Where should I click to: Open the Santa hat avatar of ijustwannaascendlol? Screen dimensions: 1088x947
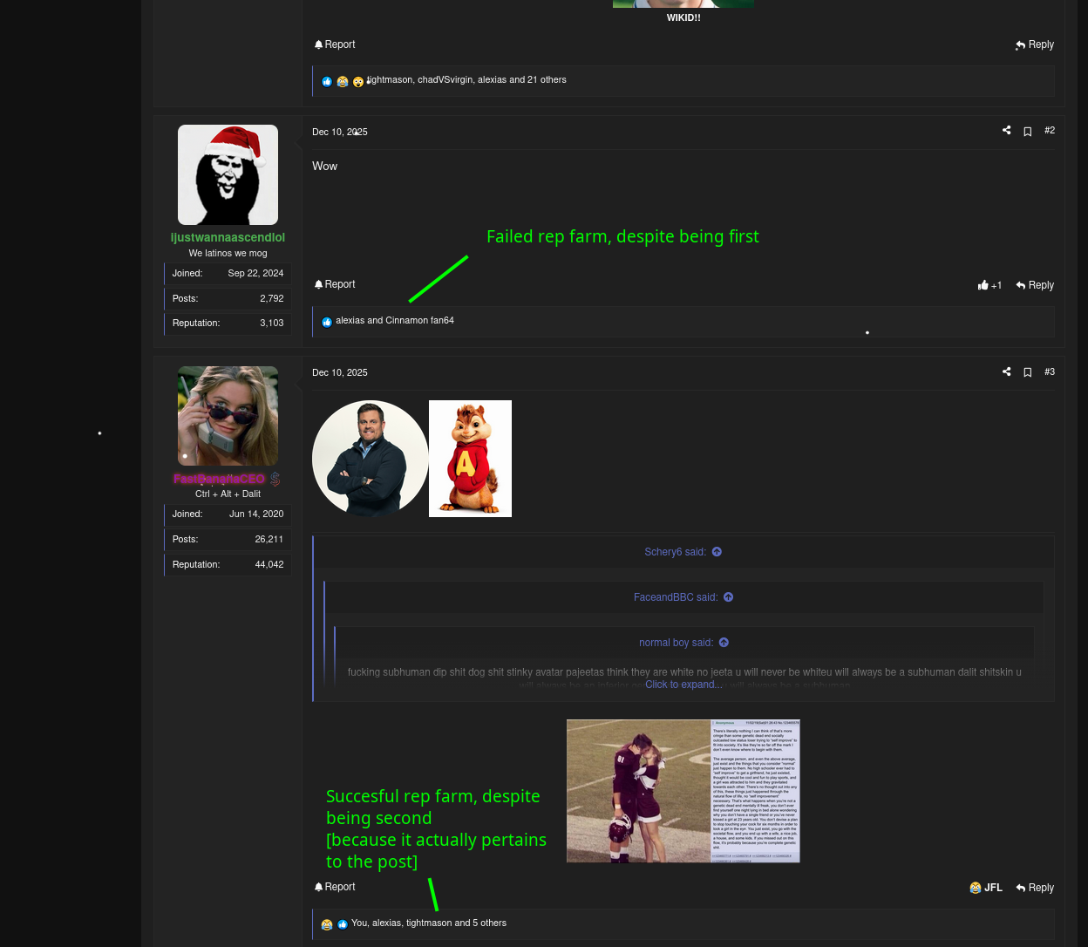(x=228, y=174)
